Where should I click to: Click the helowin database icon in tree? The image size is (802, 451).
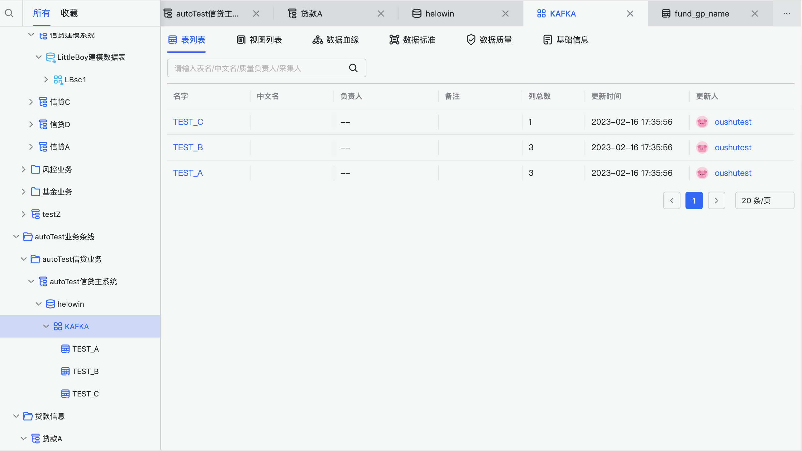(50, 304)
